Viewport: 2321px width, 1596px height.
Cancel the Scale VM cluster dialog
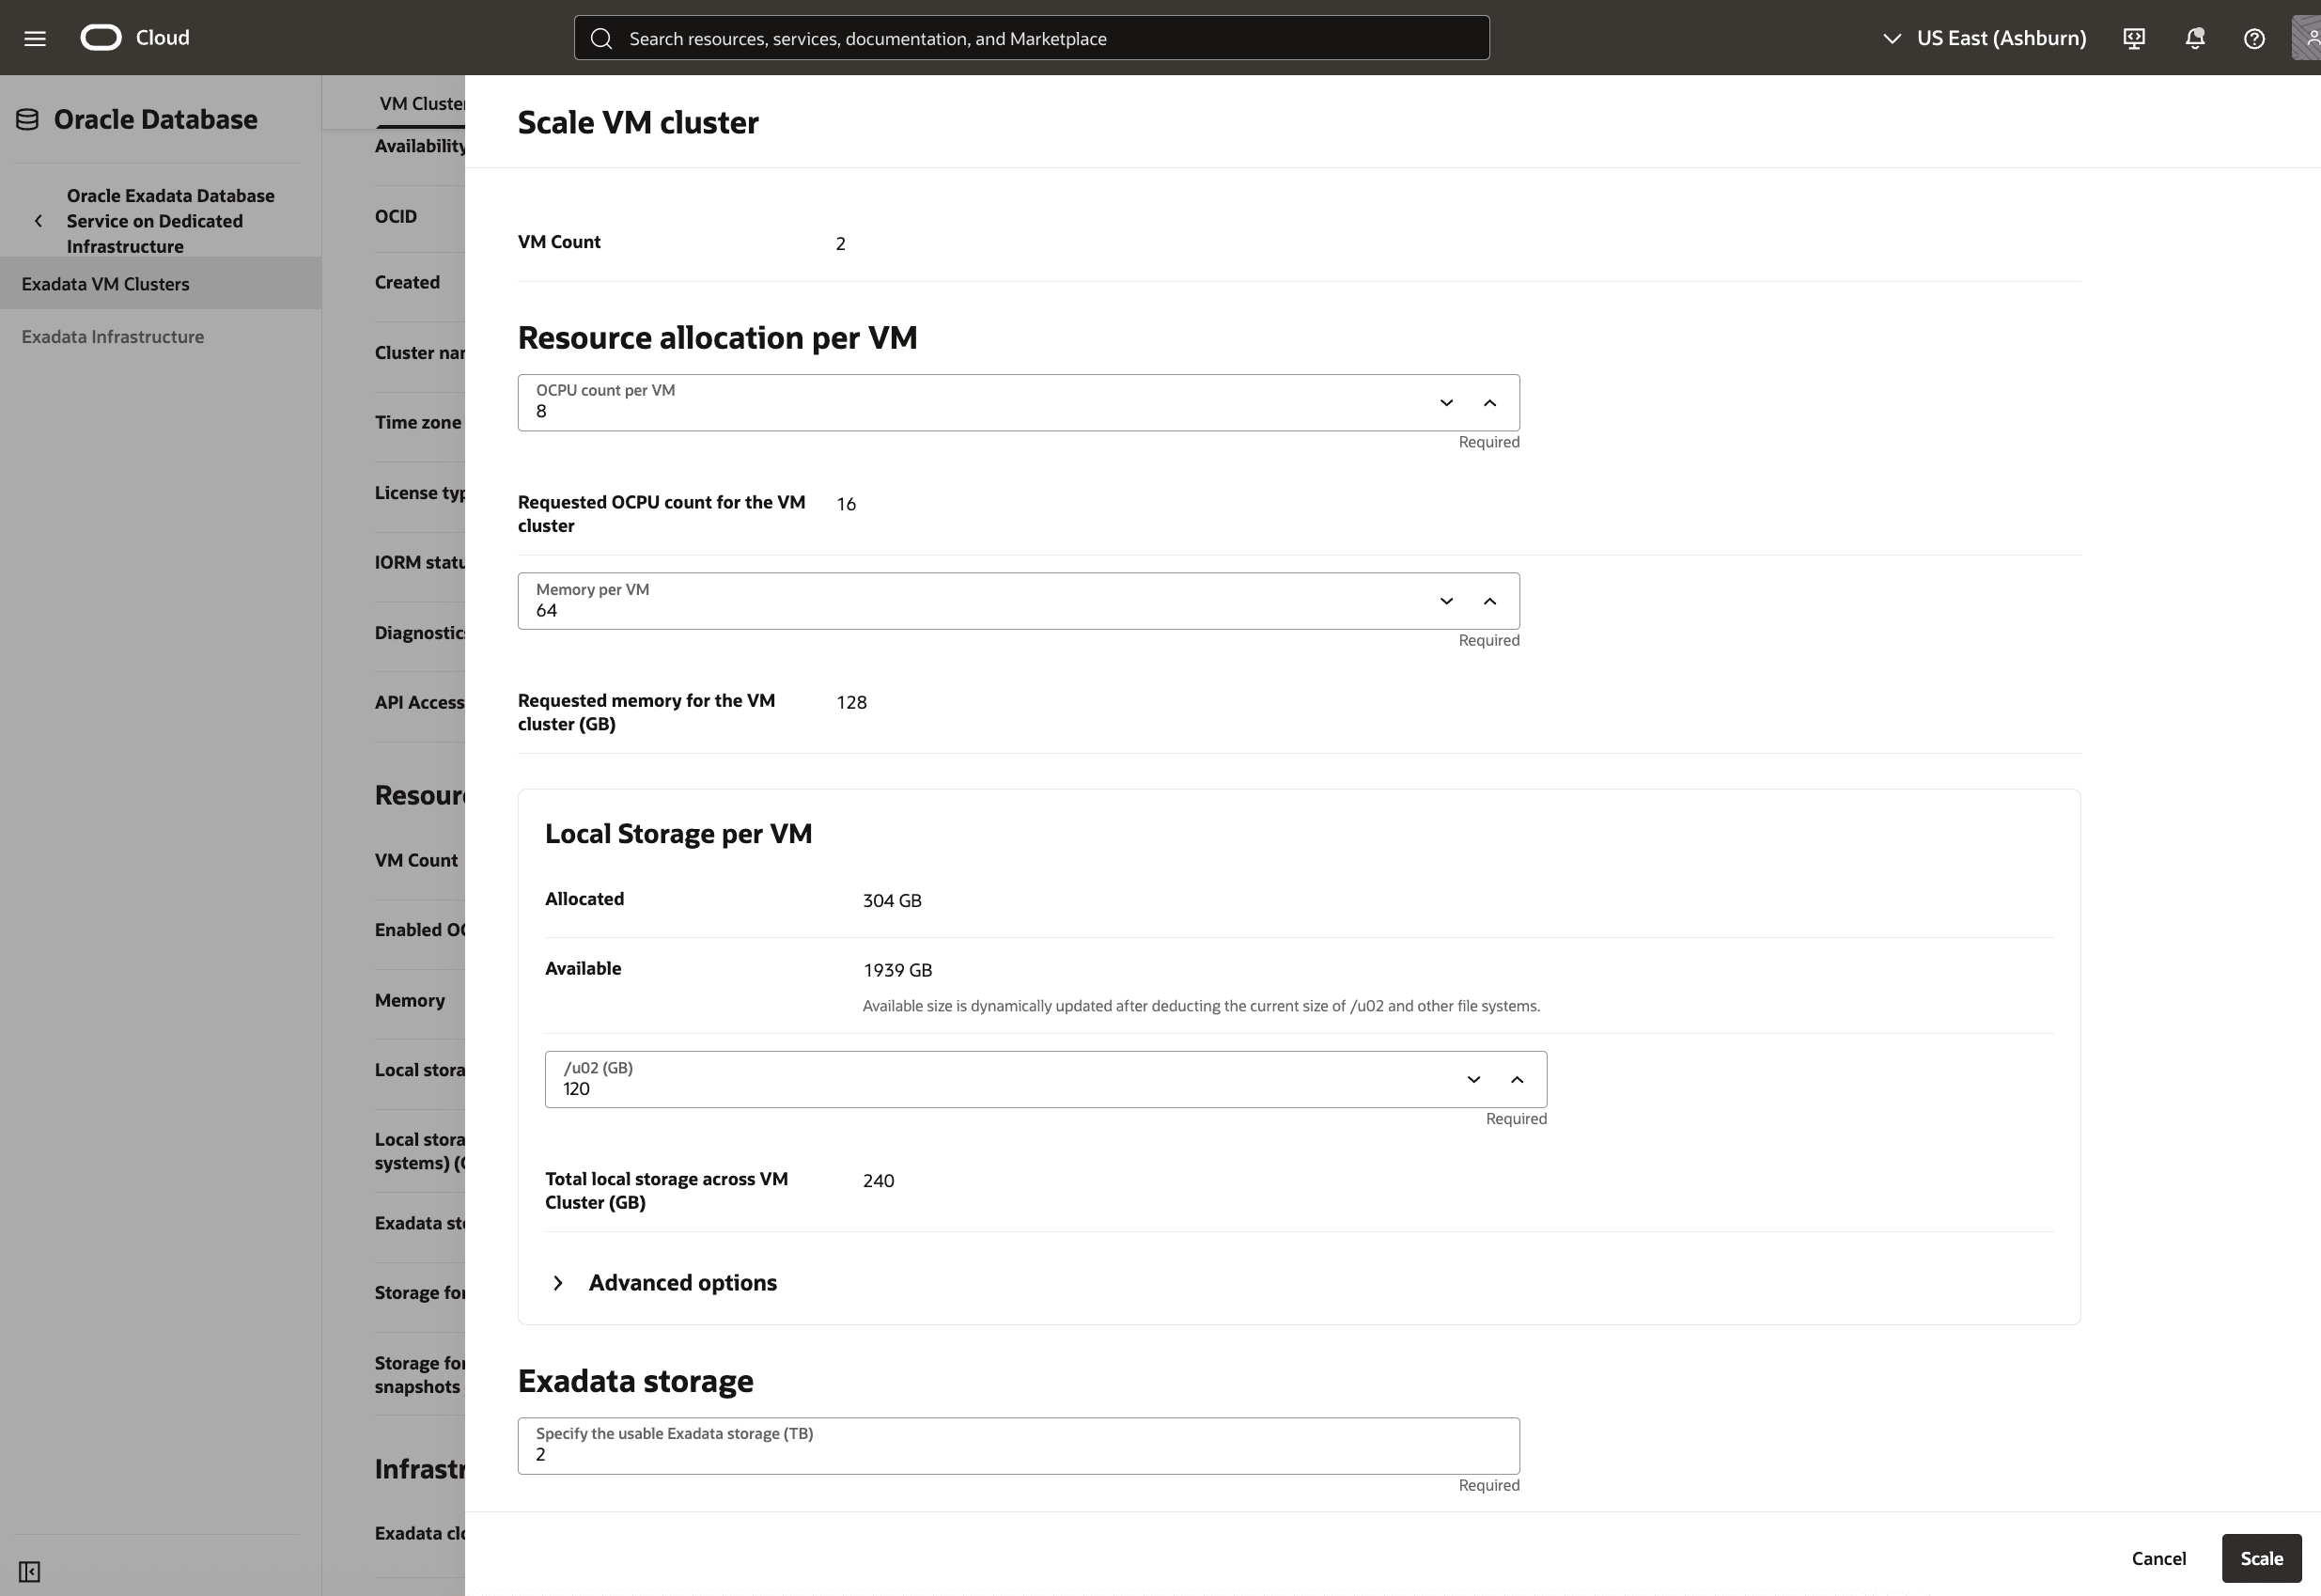pyautogui.click(x=2159, y=1558)
